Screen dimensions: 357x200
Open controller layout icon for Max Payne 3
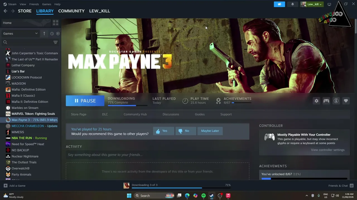tap(326, 101)
